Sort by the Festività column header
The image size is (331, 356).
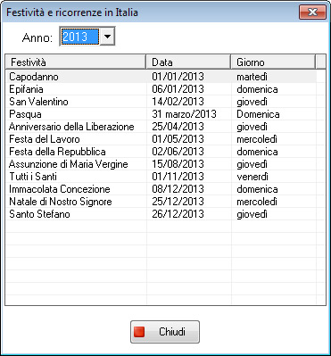[x=76, y=62]
